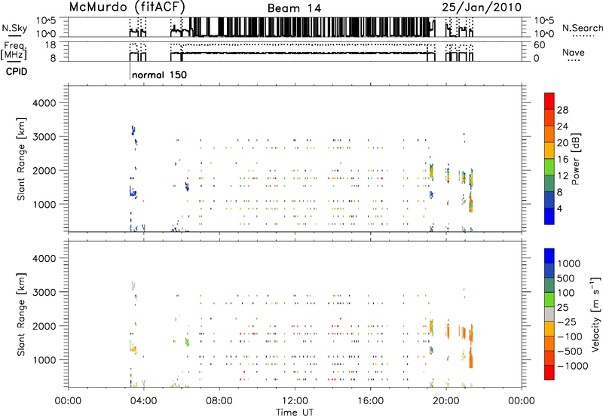Select the -25 label on Velocity colorbar
This screenshot has height=417, width=603.
pyautogui.click(x=566, y=322)
